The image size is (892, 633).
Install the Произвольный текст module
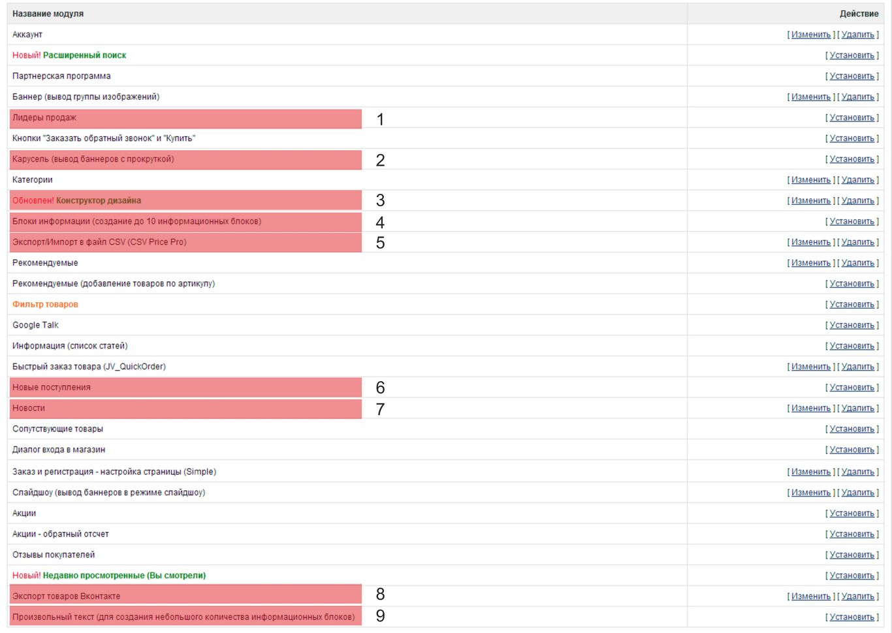(x=852, y=617)
